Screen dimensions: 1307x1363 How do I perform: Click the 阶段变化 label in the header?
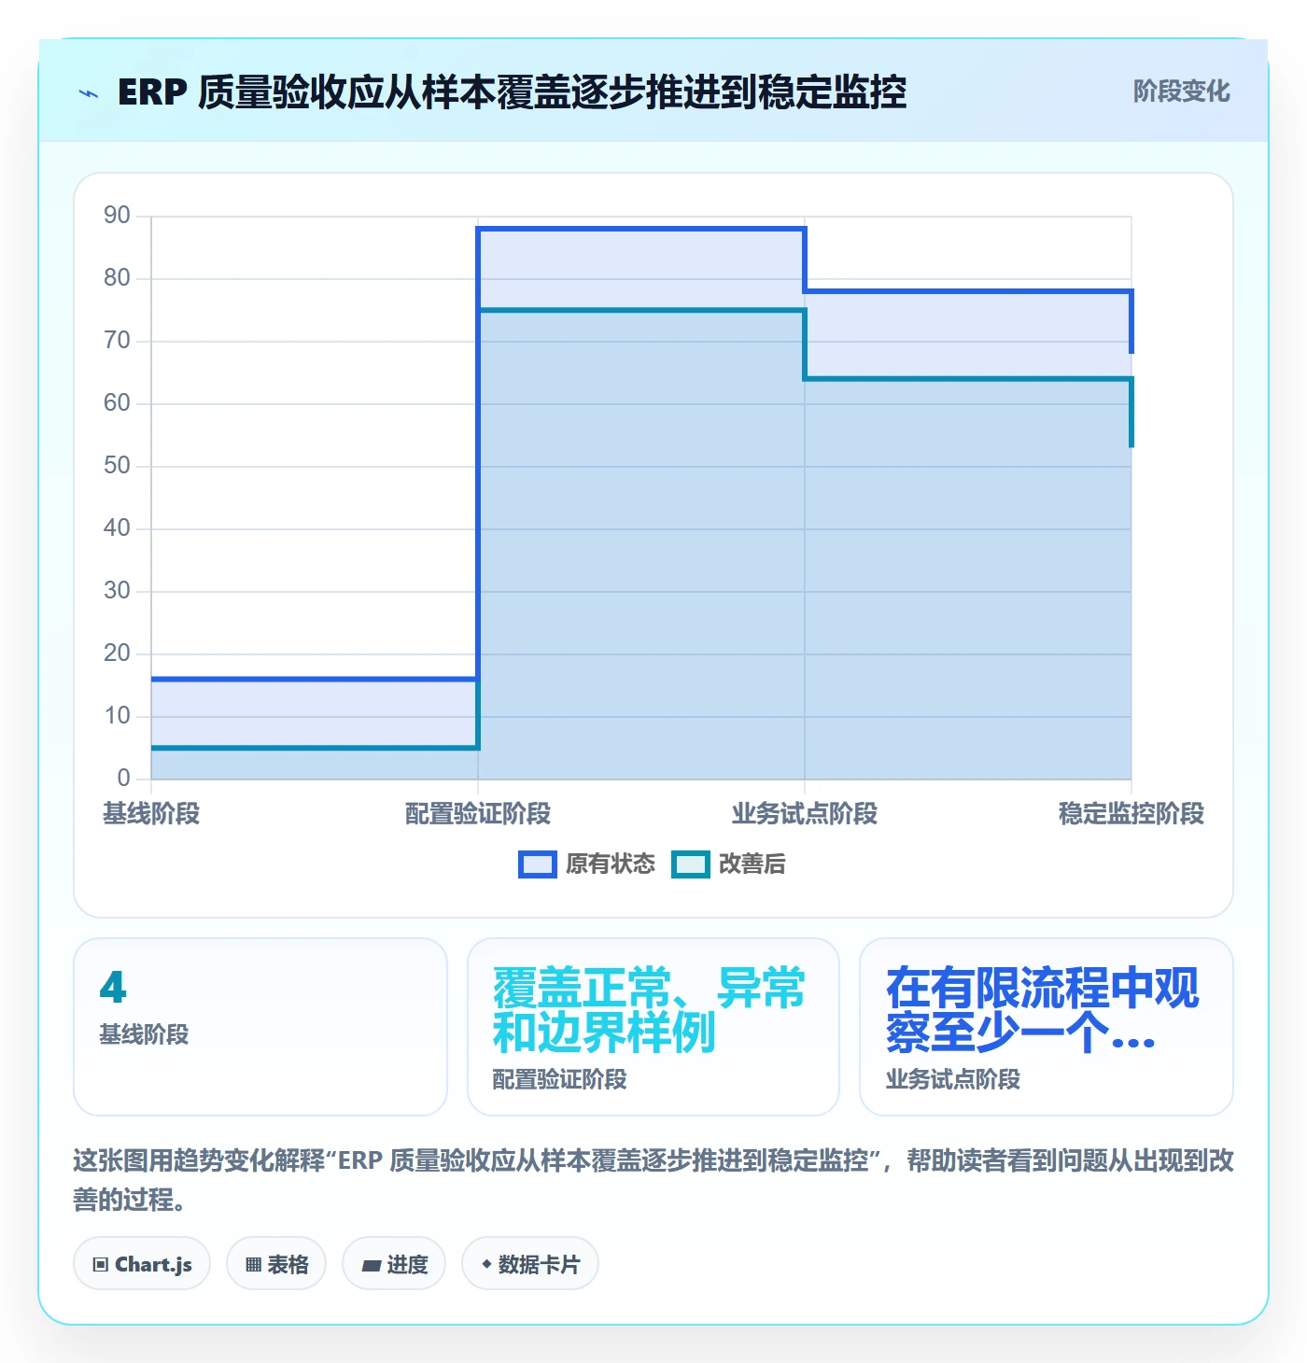coord(1181,91)
